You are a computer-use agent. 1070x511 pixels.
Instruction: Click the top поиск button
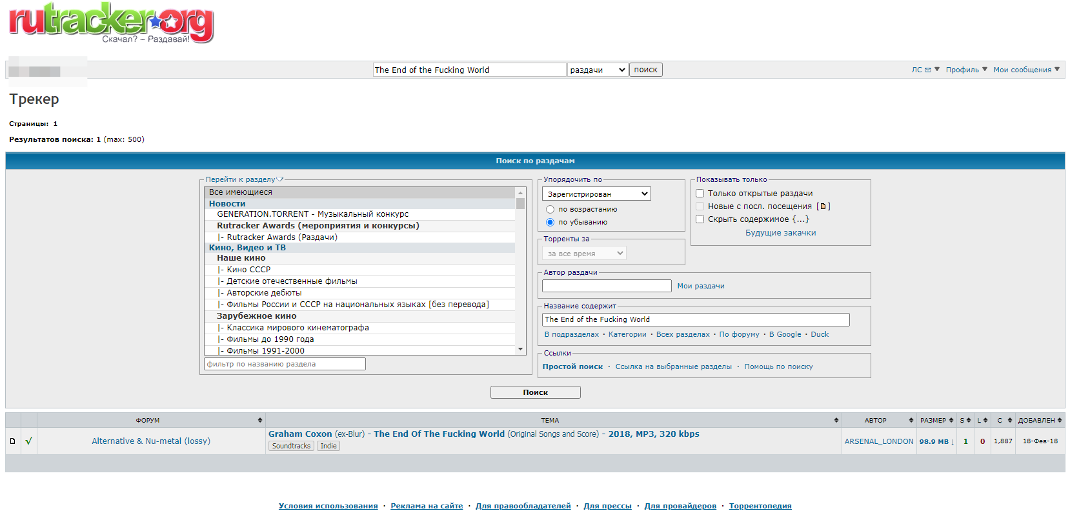(x=645, y=70)
